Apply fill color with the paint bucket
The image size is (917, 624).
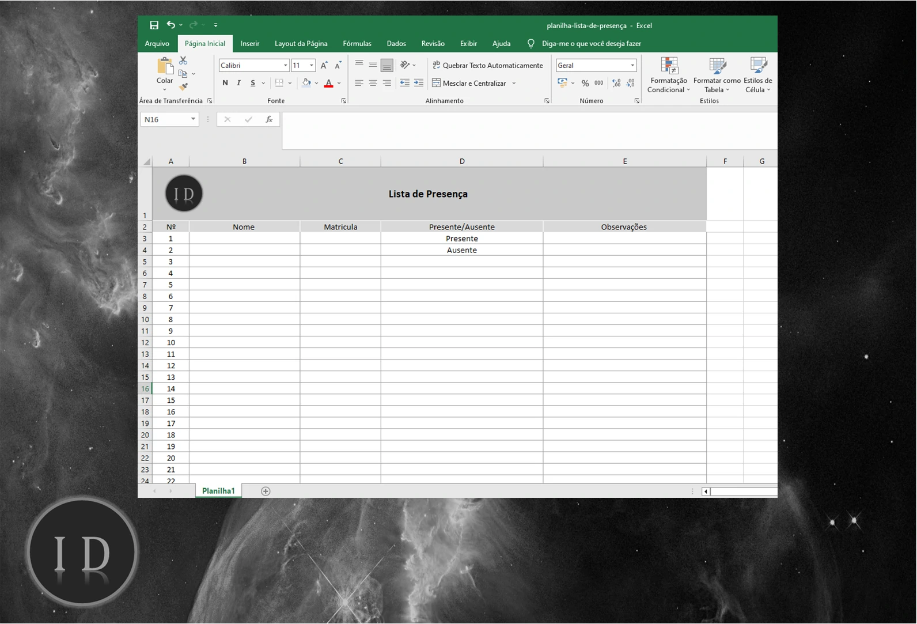(306, 83)
